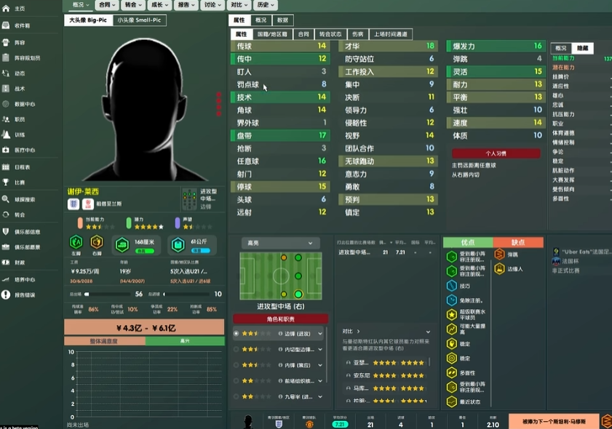Select the 九号半 role radio button
This screenshot has width=612, height=429.
coord(236,396)
